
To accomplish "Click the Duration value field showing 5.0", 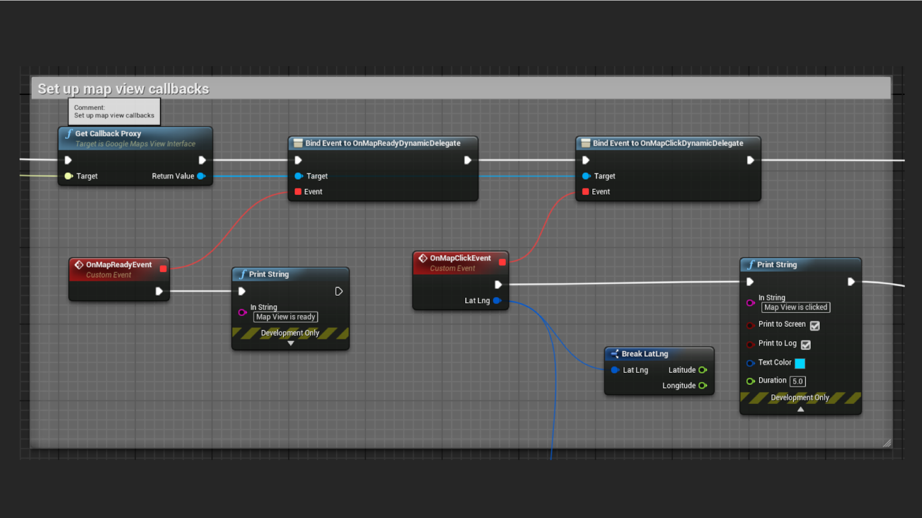I will tap(798, 382).
